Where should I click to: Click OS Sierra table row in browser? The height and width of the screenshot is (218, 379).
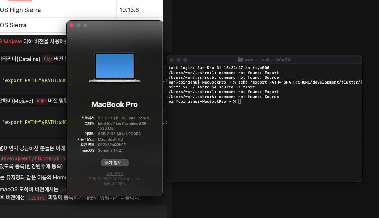[33, 25]
